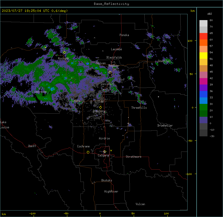Image resolution: width=223 pixels, height=217 pixels.
Task: Click the yellow diamond marker near RockyMH
Action: pos(64,53)
